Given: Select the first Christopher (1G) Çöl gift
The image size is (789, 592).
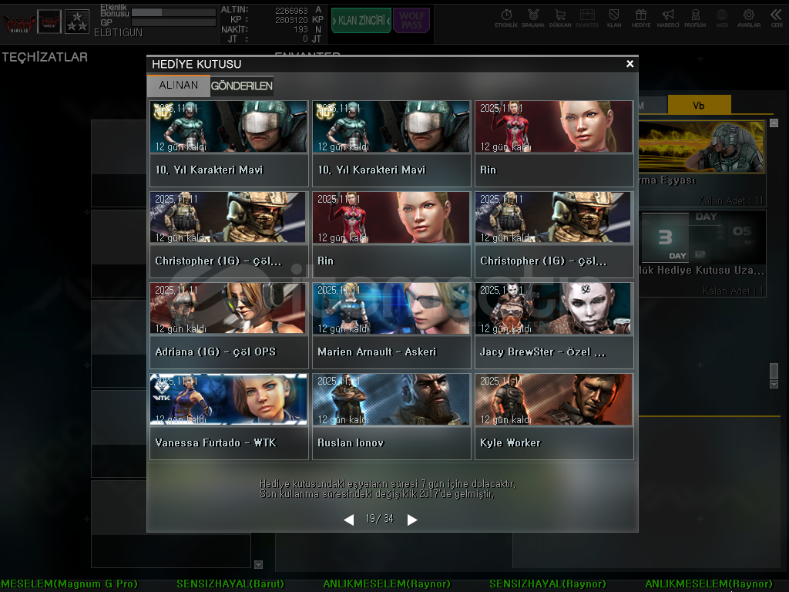Looking at the screenshot, I should click(229, 234).
